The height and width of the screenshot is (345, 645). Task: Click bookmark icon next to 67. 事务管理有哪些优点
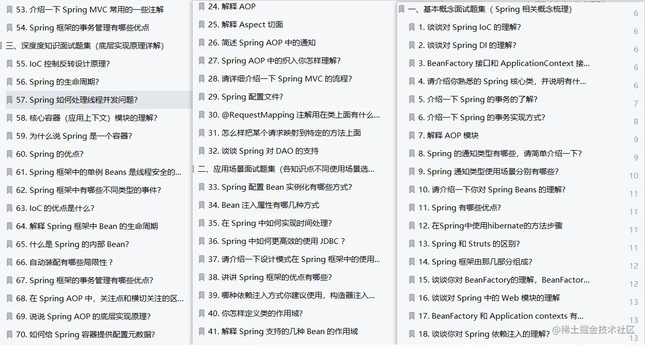tap(9, 281)
